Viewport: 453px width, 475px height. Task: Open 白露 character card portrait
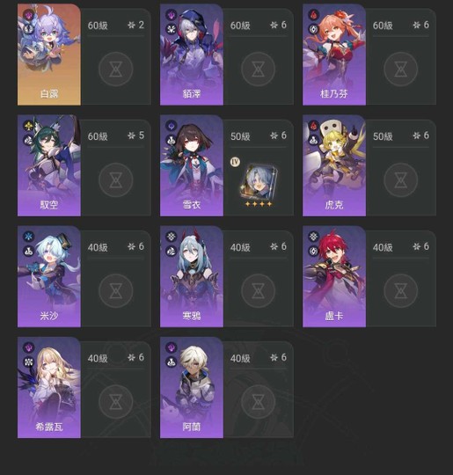[x=49, y=55]
